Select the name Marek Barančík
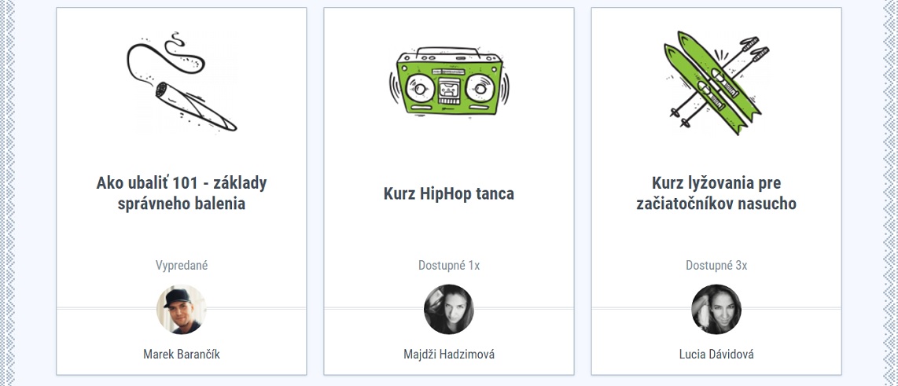 tap(182, 355)
